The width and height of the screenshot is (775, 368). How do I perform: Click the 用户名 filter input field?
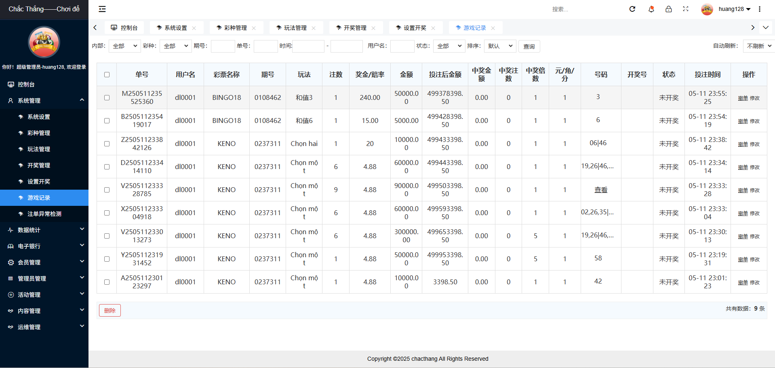coord(402,46)
